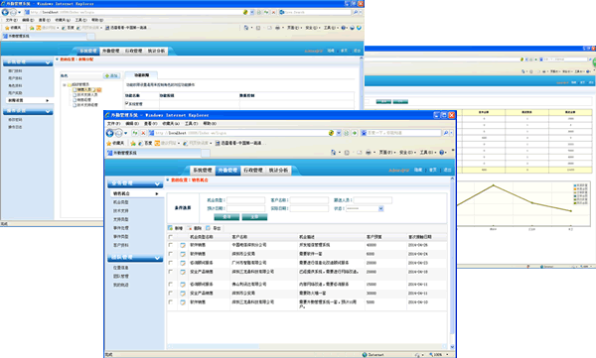Click the 首页 home link in front window header
Image resolution: width=596 pixels, height=358 pixels.
pyautogui.click(x=432, y=171)
